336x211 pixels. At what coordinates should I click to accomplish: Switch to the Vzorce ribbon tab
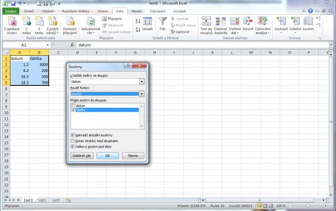coord(102,10)
